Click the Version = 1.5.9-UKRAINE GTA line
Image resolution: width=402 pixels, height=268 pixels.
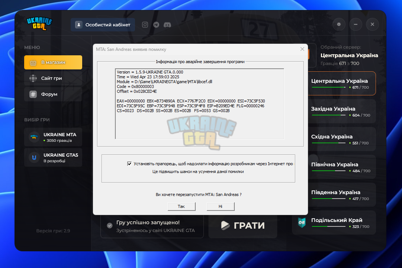150,72
